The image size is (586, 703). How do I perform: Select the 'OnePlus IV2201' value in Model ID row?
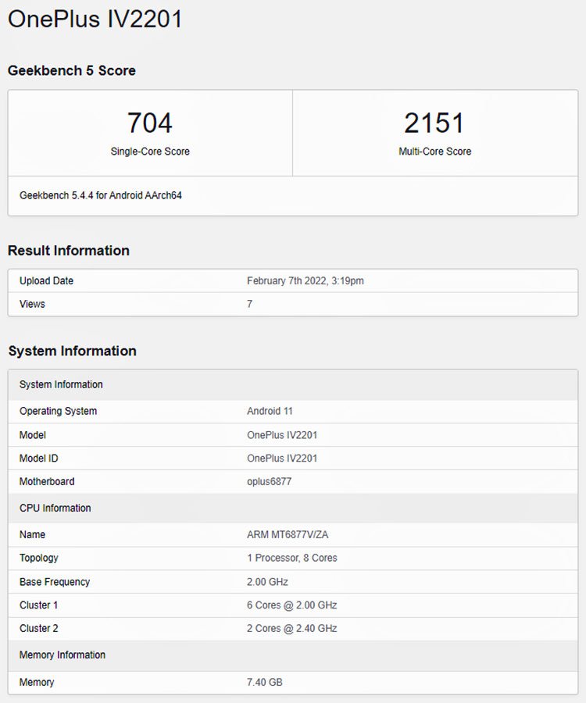282,459
